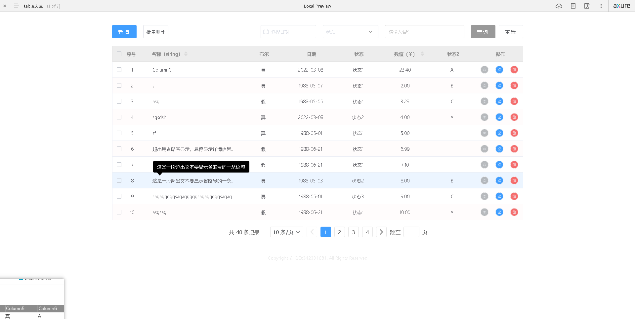Delete row 5 entry
The image size is (635, 319).
pos(514,133)
